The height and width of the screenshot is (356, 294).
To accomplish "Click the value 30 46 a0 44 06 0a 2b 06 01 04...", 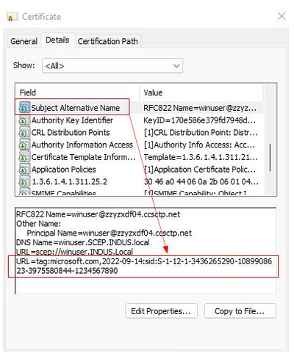I will (201, 181).
